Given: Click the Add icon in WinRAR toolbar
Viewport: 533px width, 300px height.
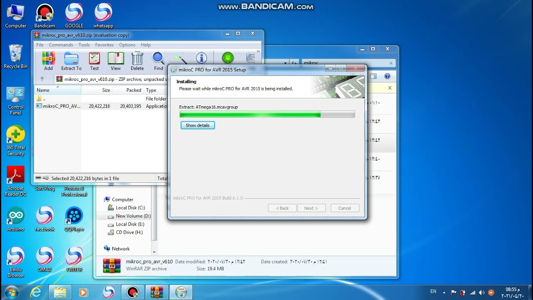Looking at the screenshot, I should pyautogui.click(x=48, y=61).
